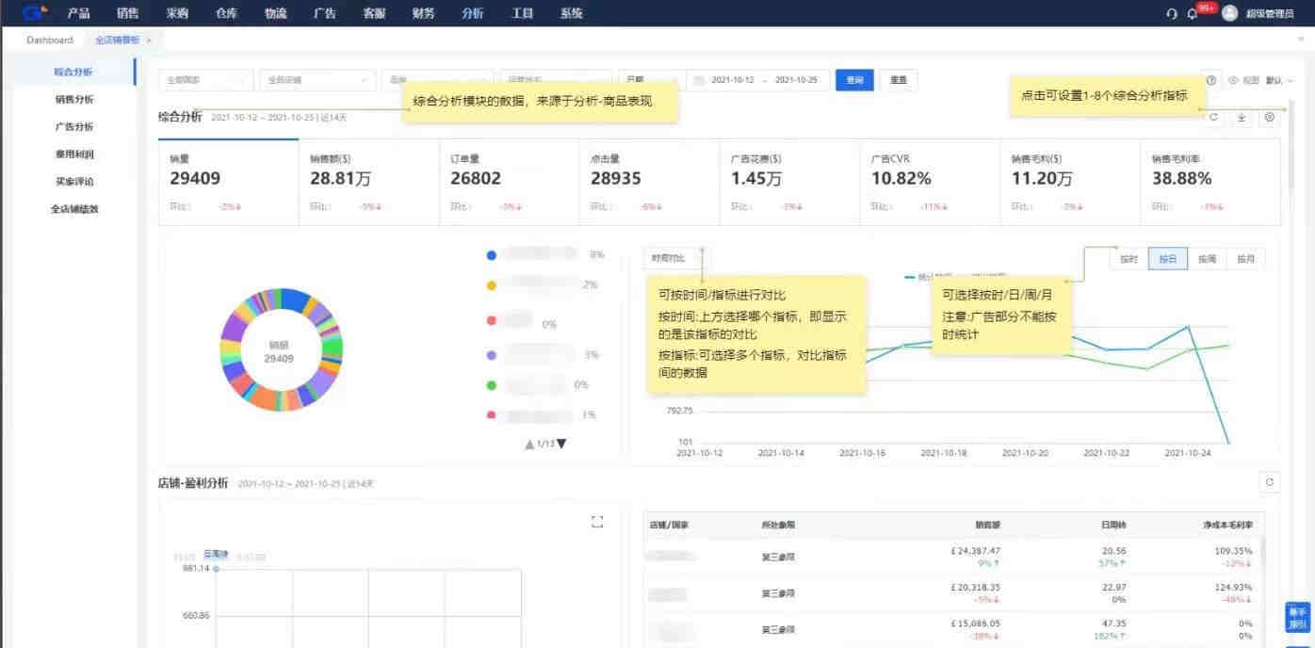1315x648 pixels.
Task: Refresh the 店铺-盈利分析 section
Action: (1269, 482)
